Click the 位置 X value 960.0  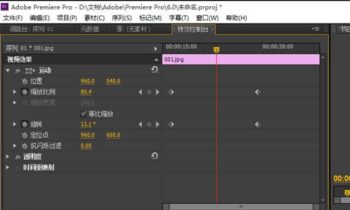[x=87, y=81]
